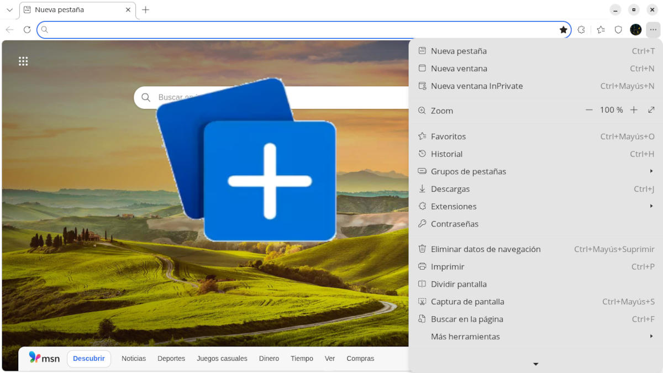Click the tab search chevron in the title bar
The height and width of the screenshot is (373, 663).
point(9,10)
